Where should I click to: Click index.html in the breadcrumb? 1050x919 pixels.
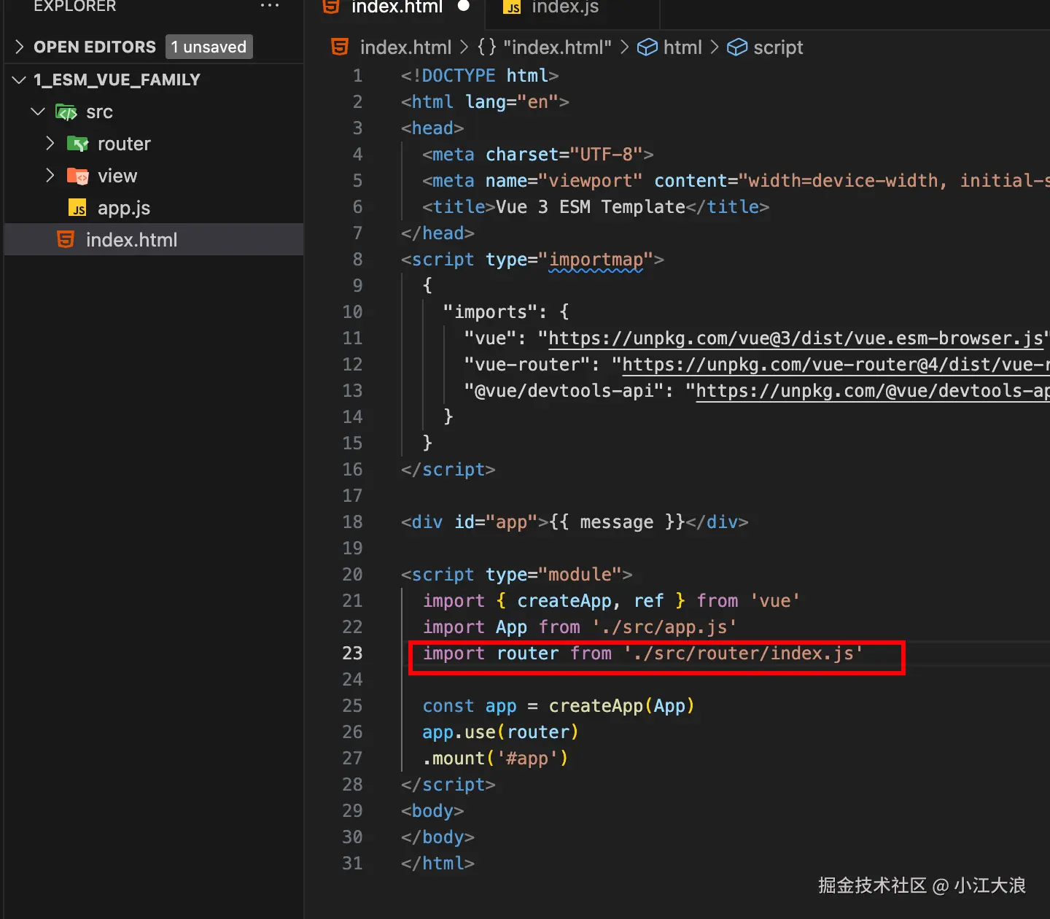coord(406,47)
